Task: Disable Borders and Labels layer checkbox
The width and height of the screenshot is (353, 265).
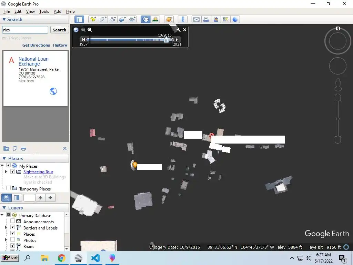Action: (13, 227)
